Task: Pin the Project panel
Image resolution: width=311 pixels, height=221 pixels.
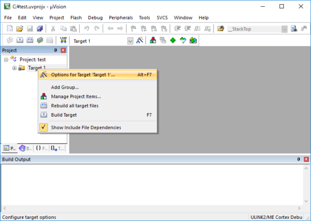Action: [55, 50]
